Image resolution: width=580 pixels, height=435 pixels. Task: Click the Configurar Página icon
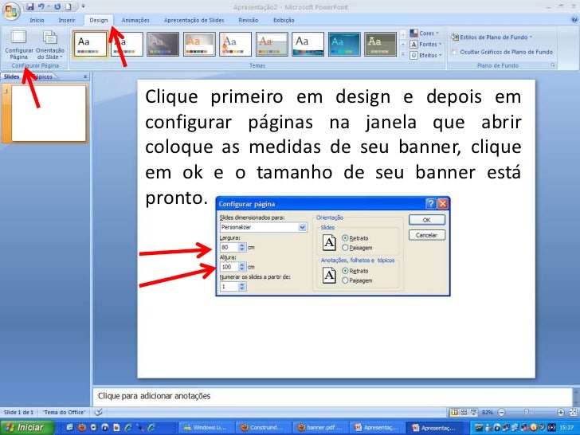[19, 45]
